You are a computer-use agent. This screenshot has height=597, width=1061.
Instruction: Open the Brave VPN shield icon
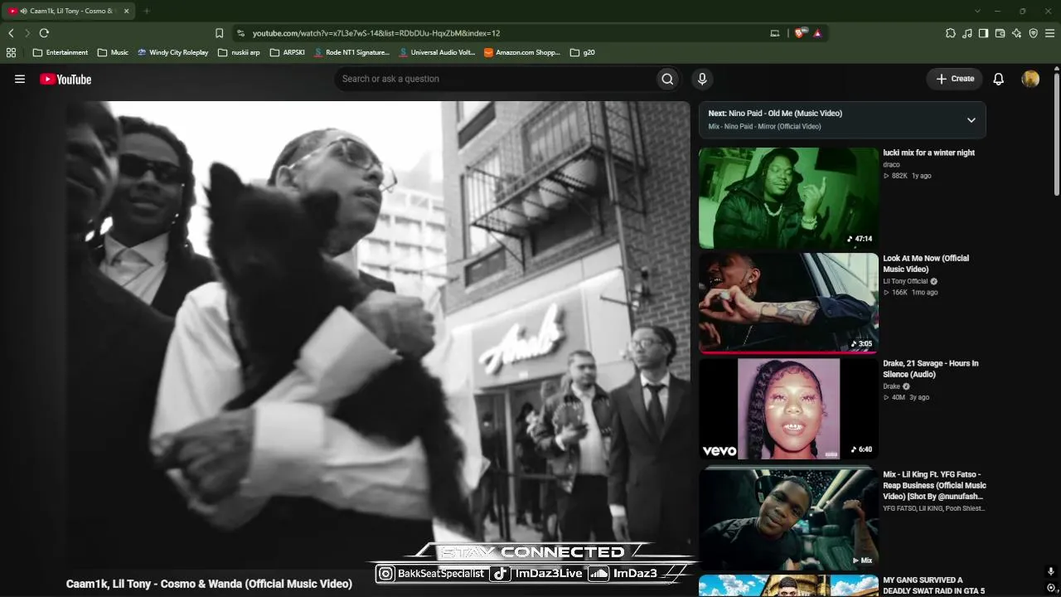coord(1033,33)
